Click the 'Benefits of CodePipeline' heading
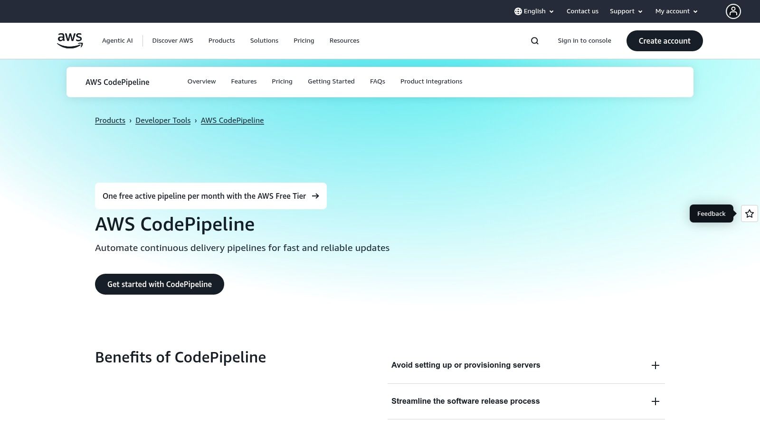 pyautogui.click(x=180, y=357)
